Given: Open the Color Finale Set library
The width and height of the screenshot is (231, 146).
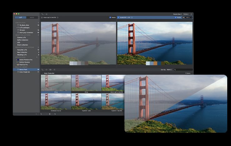Looking at the screenshot, I should (x=24, y=72).
